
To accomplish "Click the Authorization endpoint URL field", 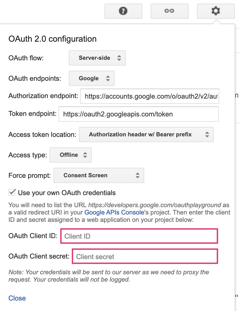I will [149, 96].
